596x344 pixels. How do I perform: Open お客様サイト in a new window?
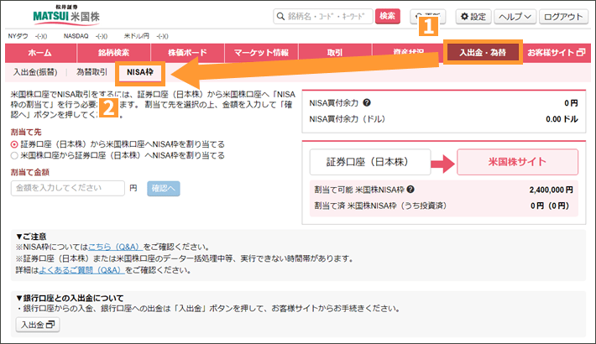coord(557,53)
